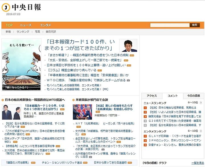
Task: Go to 写真 submenu
Action: [37, 32]
